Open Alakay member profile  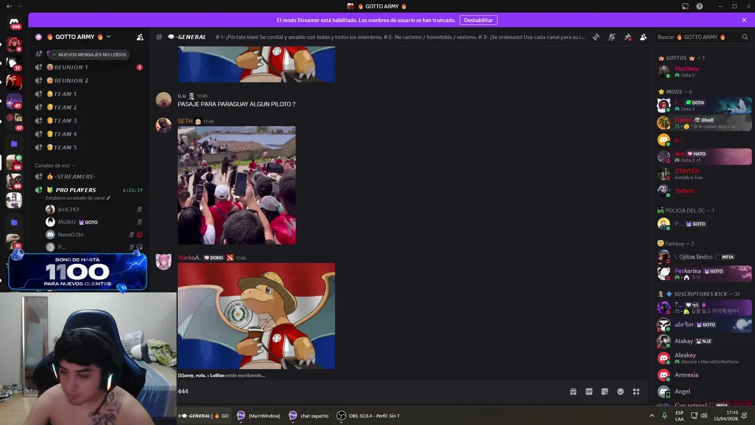tap(705, 341)
